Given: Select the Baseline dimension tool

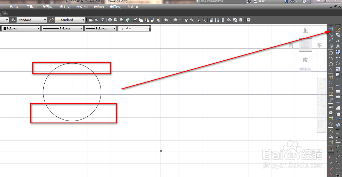Looking at the screenshot, I should pyautogui.click(x=331, y=83).
